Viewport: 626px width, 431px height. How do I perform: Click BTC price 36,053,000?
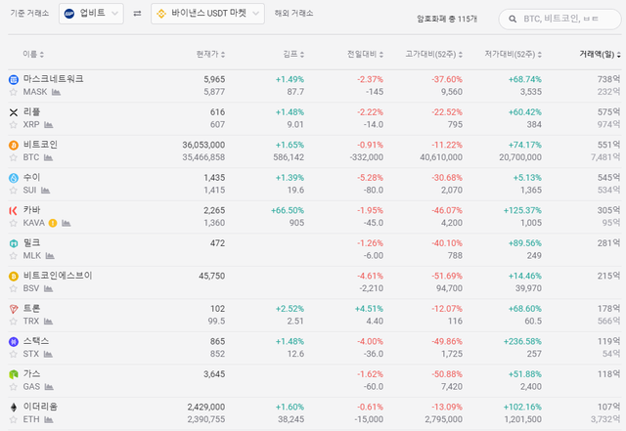click(203, 145)
